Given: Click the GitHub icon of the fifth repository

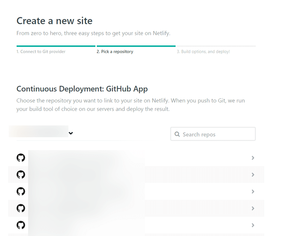Looking at the screenshot, I should [21, 225].
